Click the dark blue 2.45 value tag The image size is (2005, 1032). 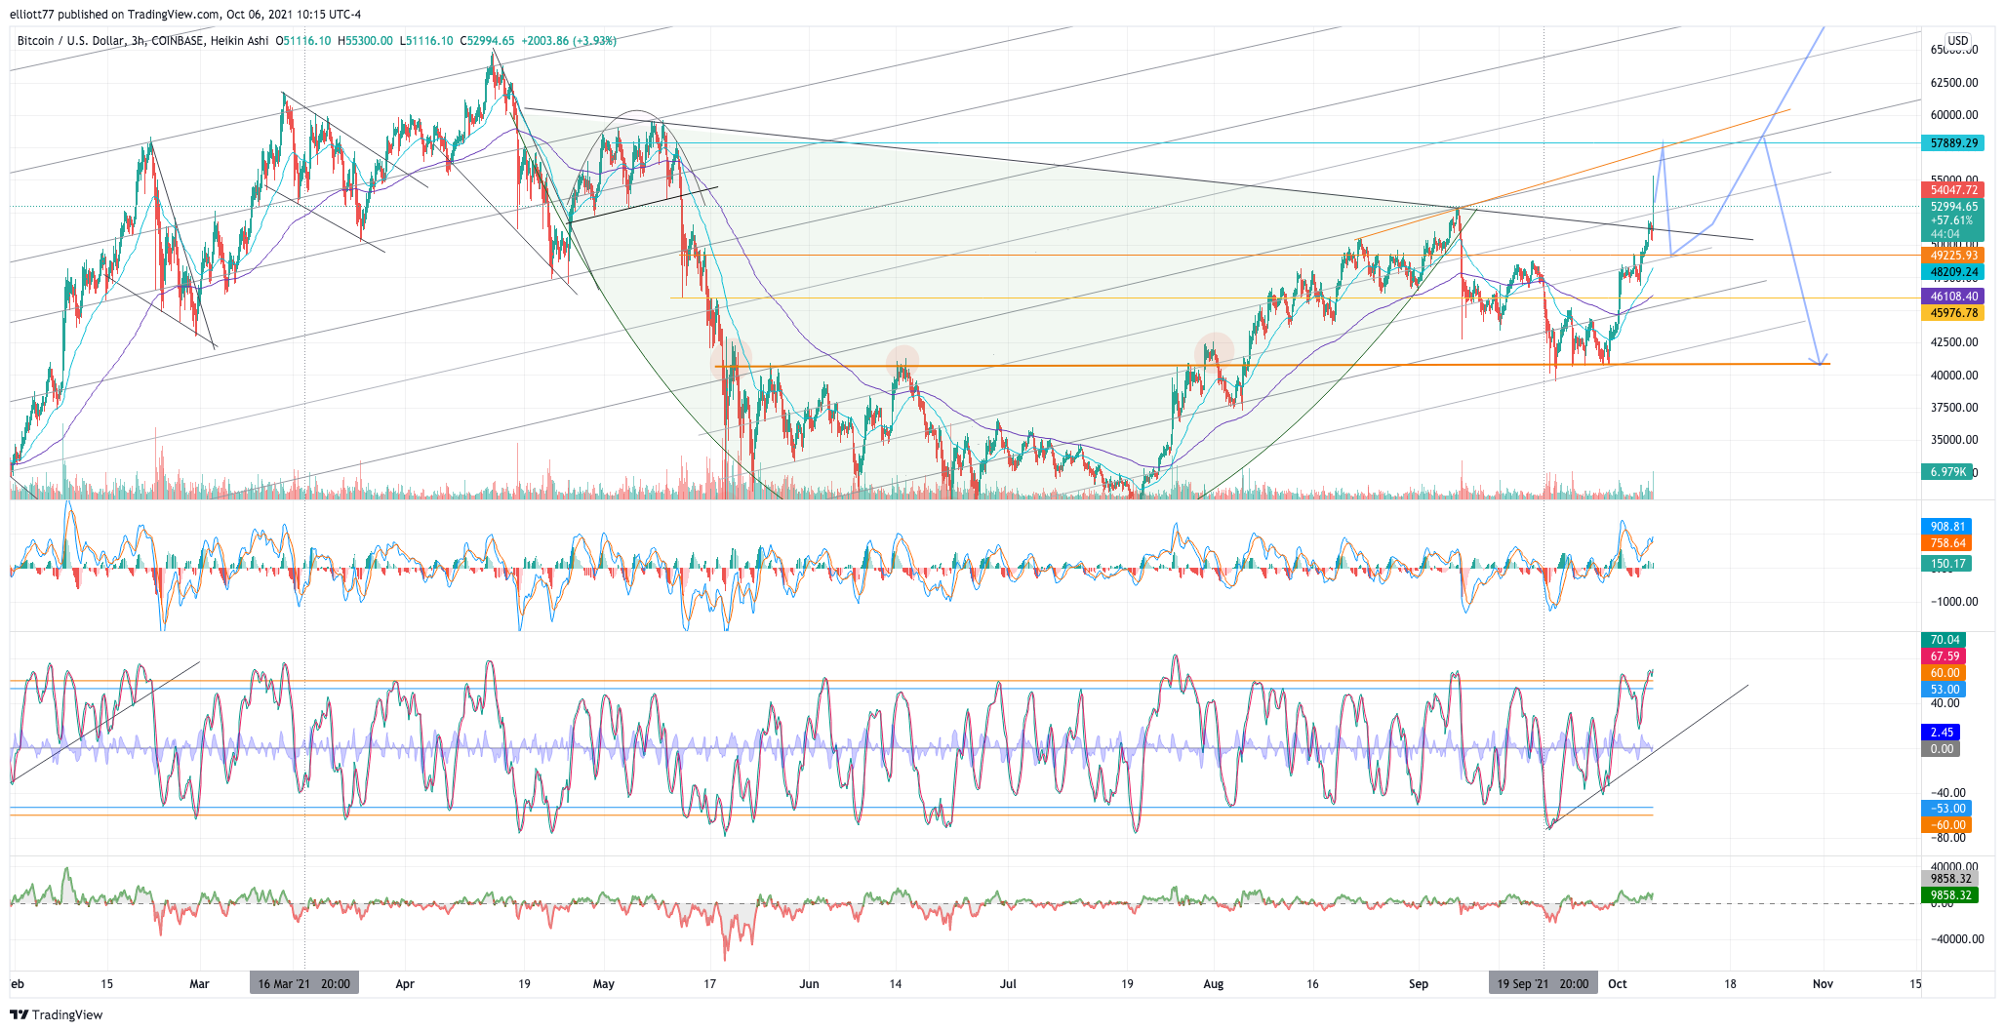click(1942, 733)
